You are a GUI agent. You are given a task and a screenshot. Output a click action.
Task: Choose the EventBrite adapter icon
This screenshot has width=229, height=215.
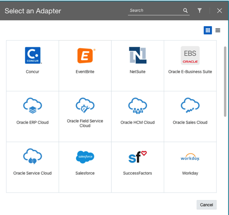point(85,56)
